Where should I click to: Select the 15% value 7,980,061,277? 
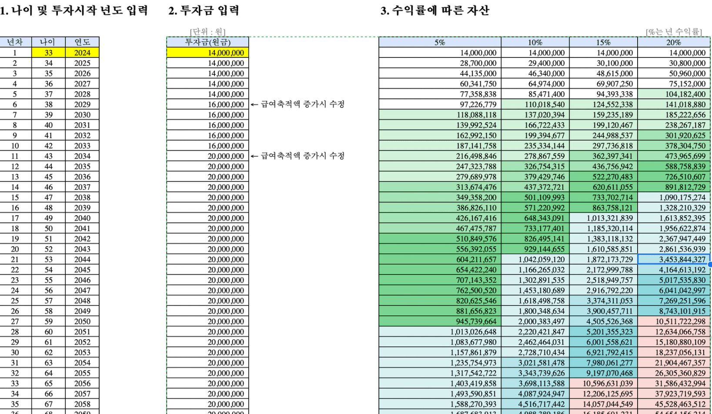[603, 363]
